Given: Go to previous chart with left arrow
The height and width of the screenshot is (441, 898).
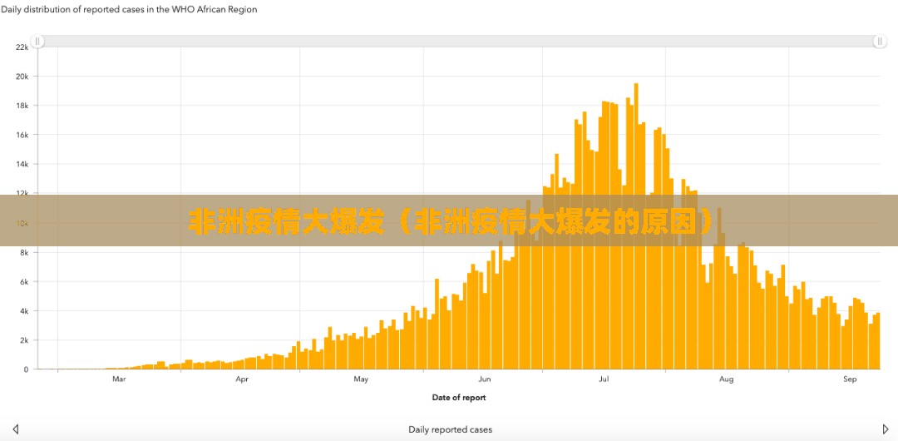Looking at the screenshot, I should tap(15, 429).
